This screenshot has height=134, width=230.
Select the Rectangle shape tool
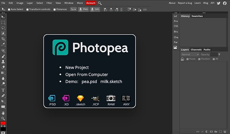point(3,107)
